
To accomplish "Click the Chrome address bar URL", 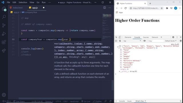I will coord(146,8).
